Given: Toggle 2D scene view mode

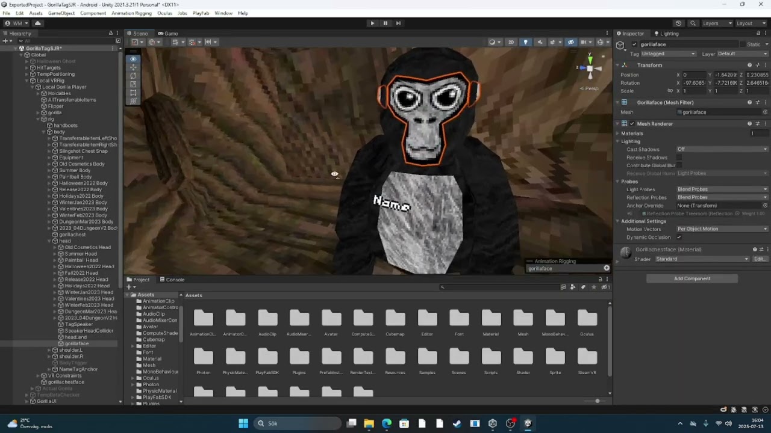Looking at the screenshot, I should coord(511,42).
